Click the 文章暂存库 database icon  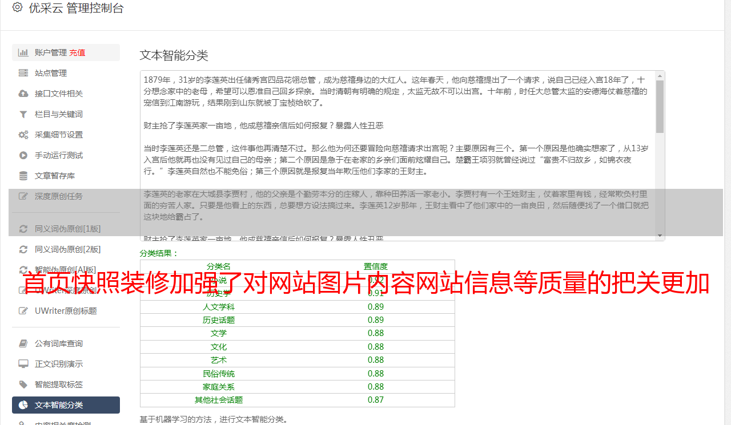[23, 176]
